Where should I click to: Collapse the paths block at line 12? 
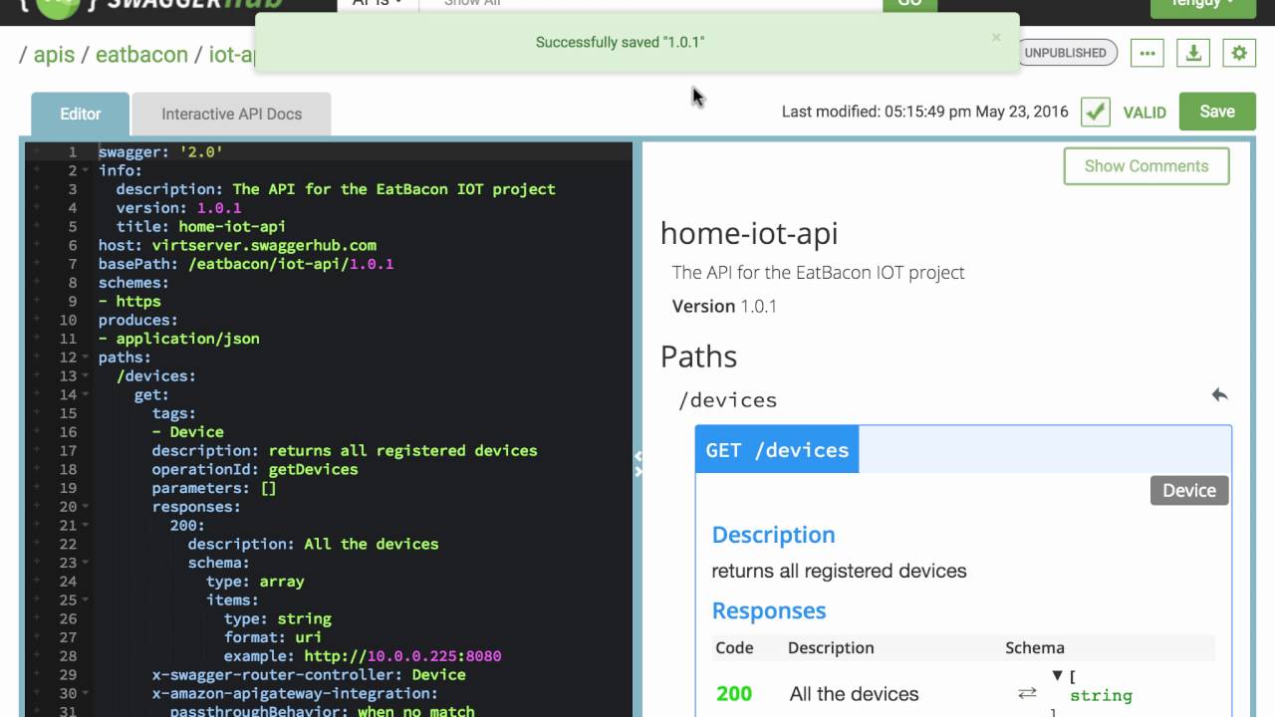click(87, 358)
